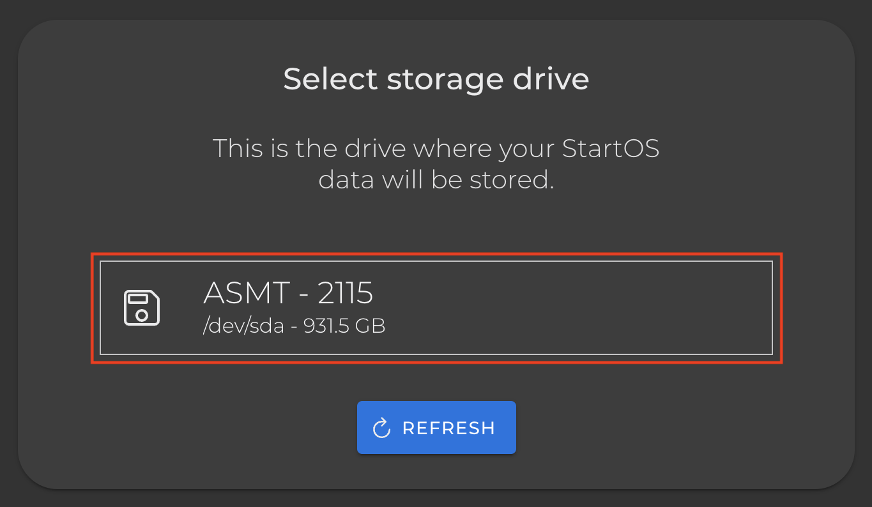Click the word "Select" in the title
This screenshot has width=872, height=507.
[x=331, y=79]
